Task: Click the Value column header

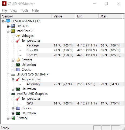Action: point(63,16)
